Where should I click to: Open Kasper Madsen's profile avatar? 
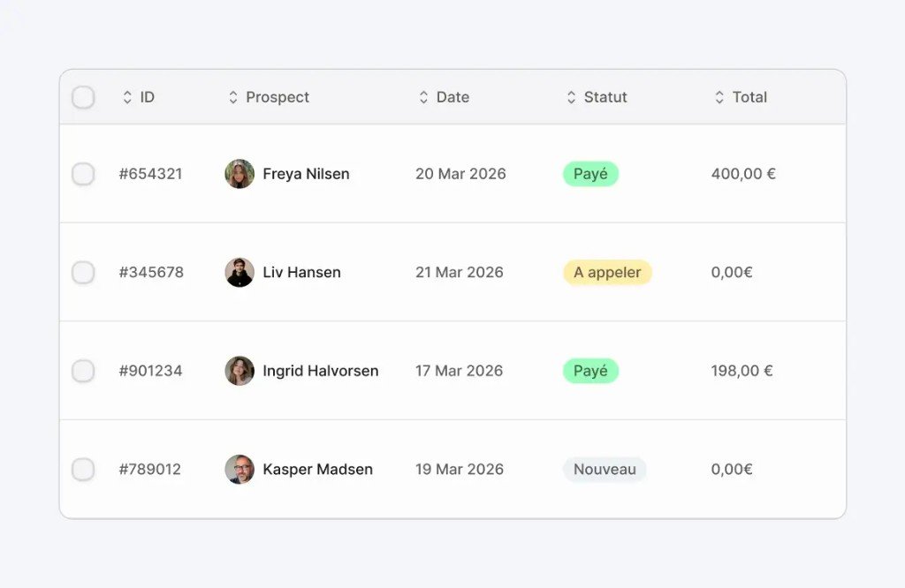(x=239, y=469)
